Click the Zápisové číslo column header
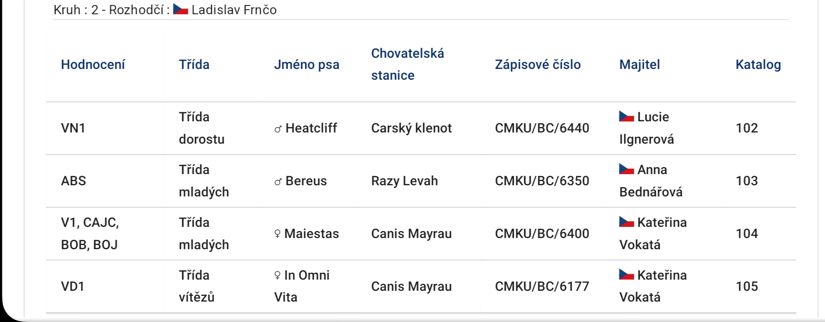Screen dimensions: 825x322 click(538, 64)
